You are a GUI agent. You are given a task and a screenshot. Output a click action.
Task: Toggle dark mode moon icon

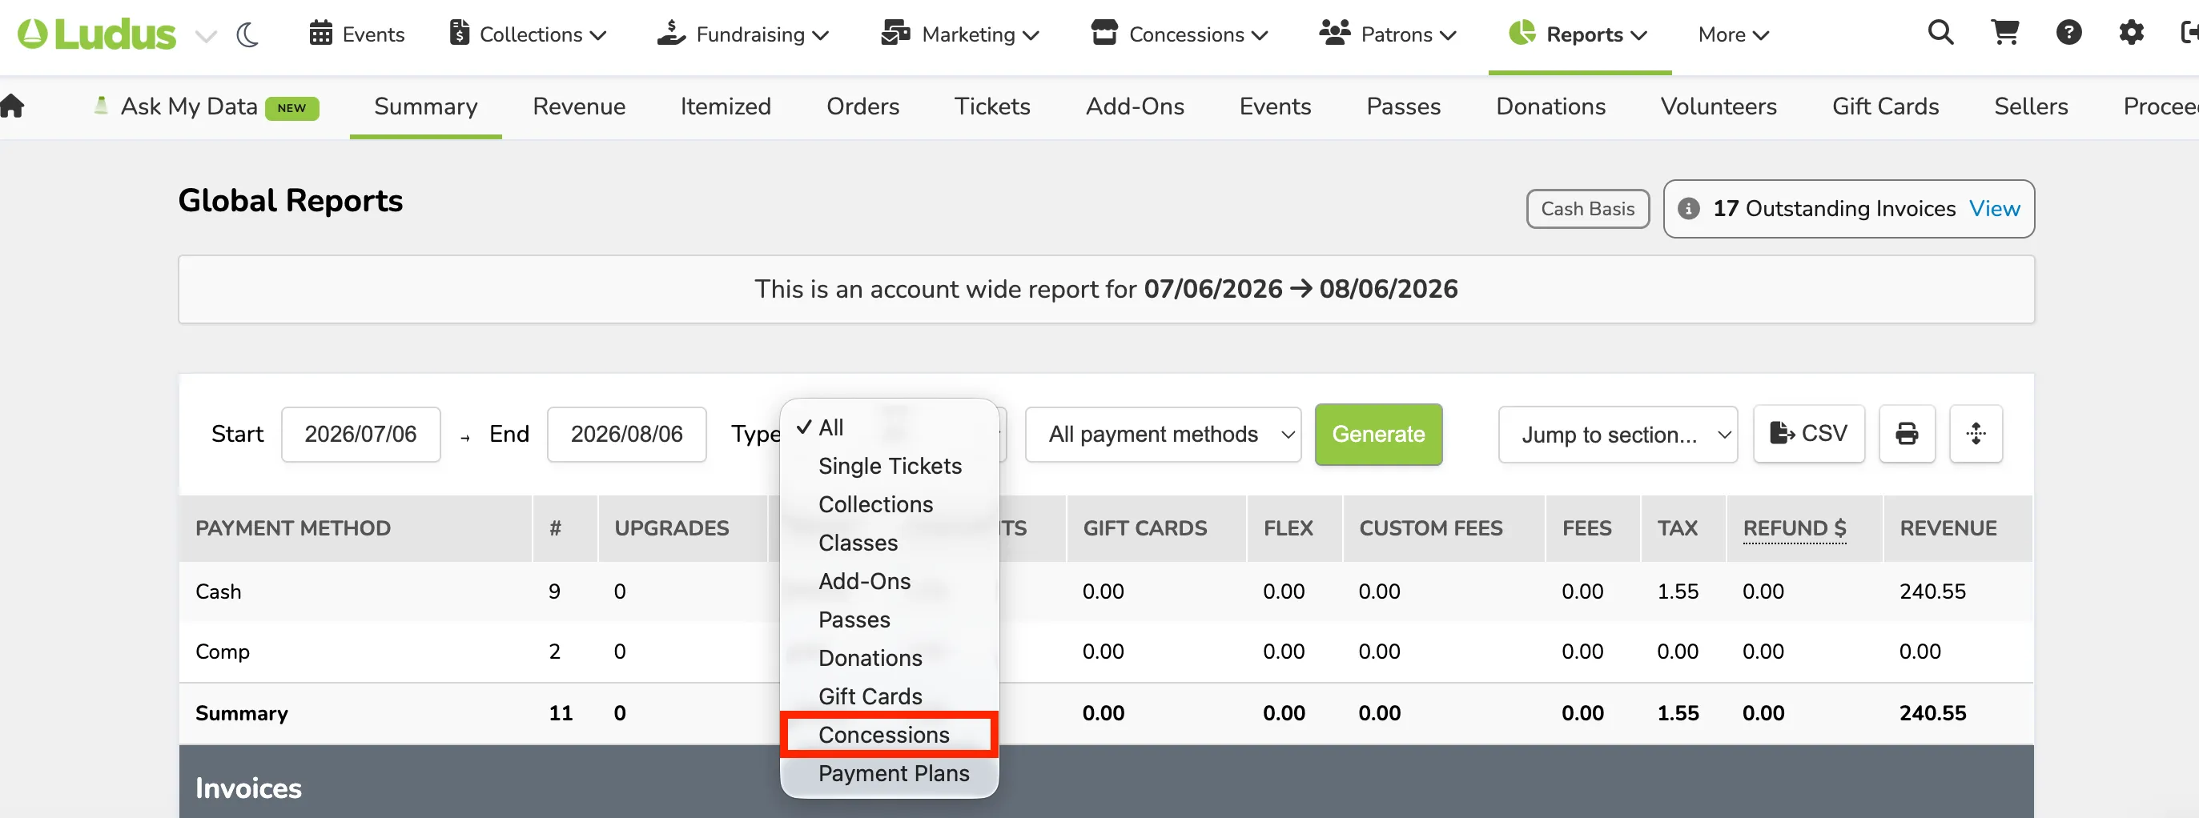(x=247, y=34)
